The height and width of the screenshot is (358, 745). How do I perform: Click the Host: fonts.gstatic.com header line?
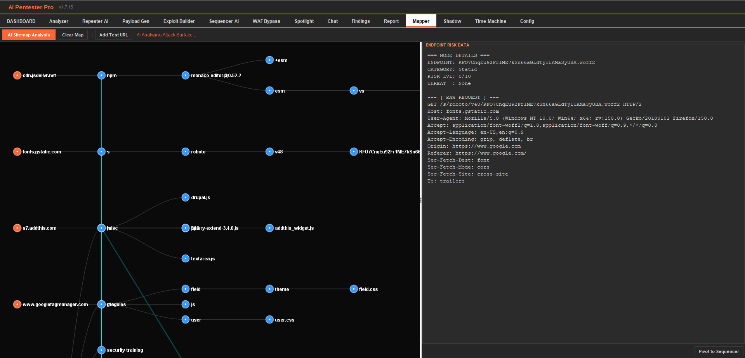tap(463, 111)
